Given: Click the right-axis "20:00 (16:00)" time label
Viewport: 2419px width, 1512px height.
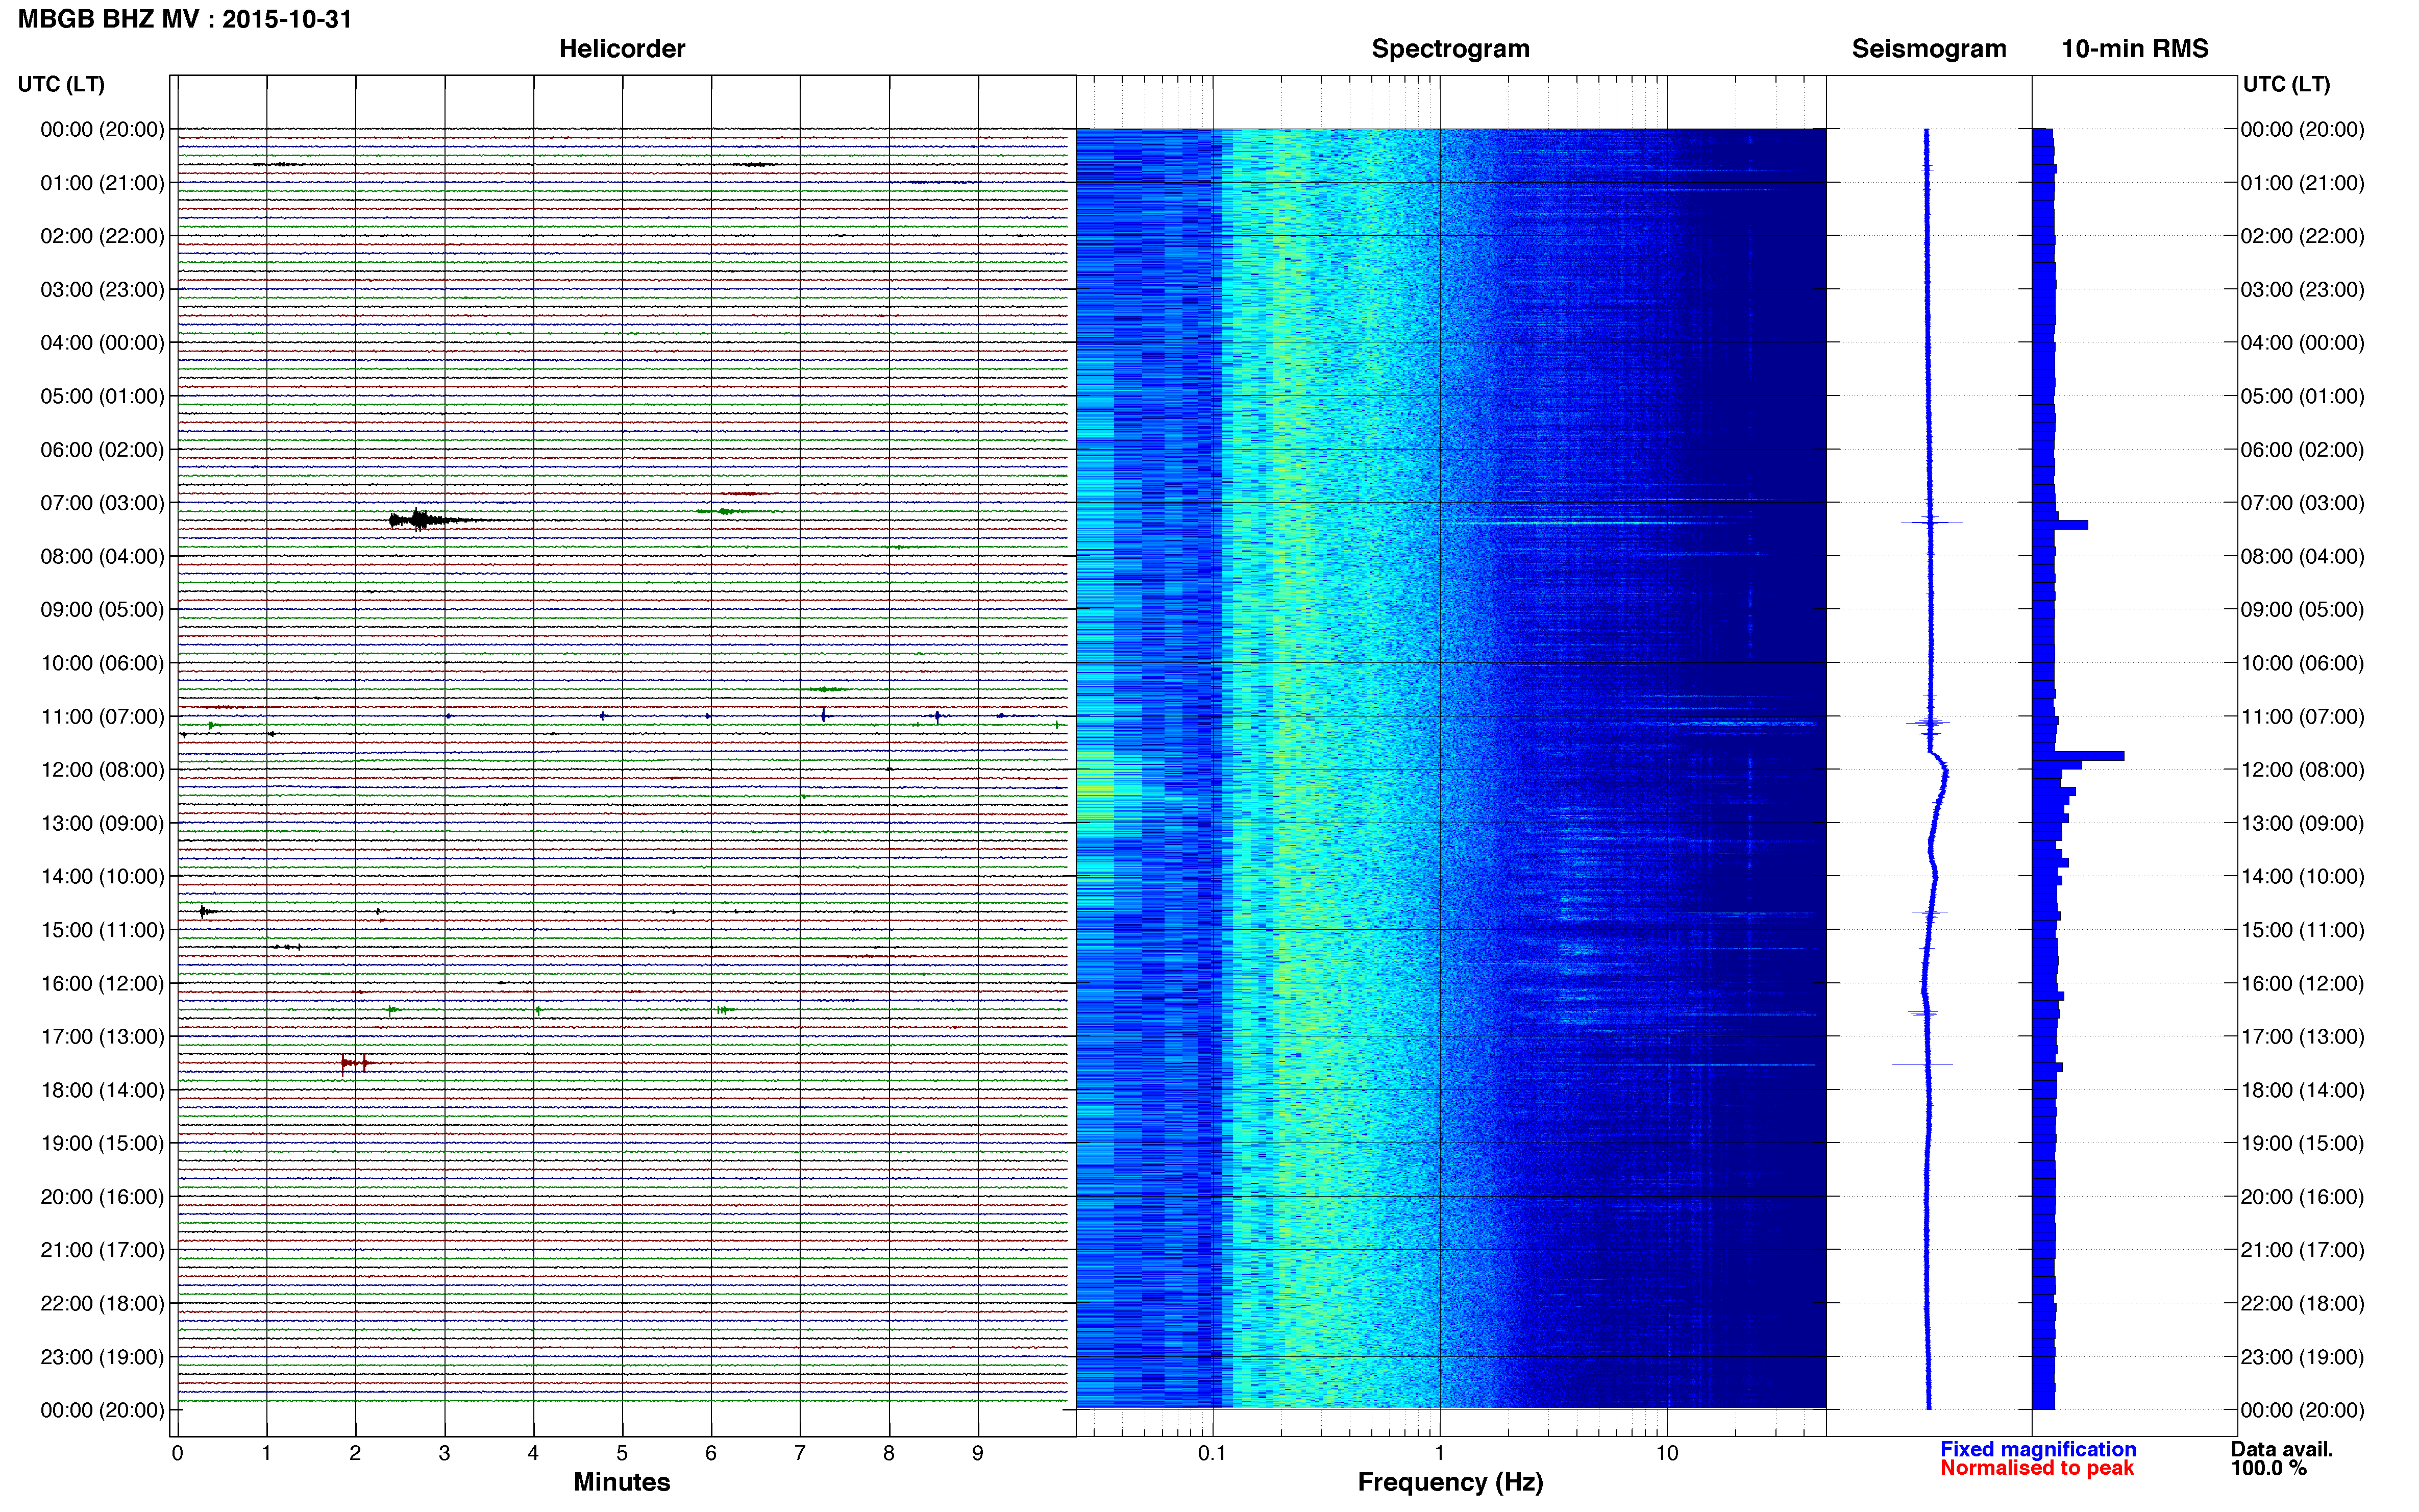Looking at the screenshot, I should point(2302,1197).
